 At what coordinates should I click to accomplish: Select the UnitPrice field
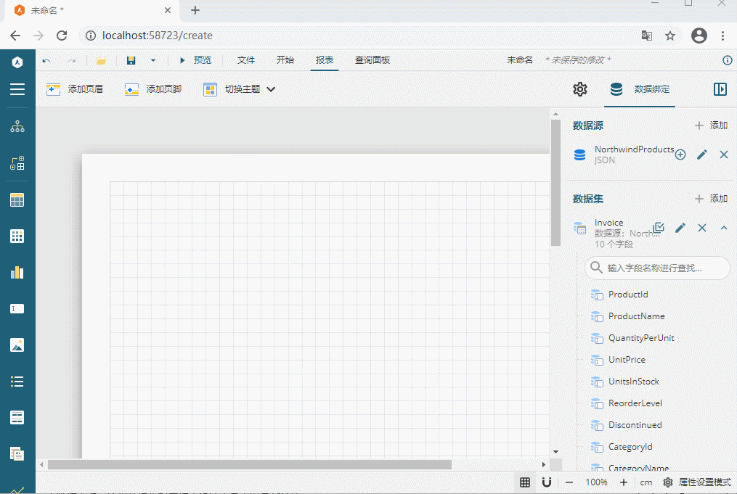pyautogui.click(x=627, y=360)
